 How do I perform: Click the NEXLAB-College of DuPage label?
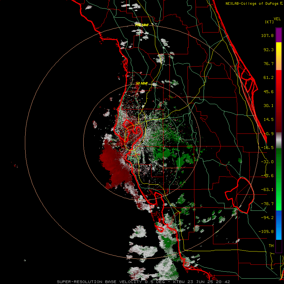(x=252, y=3)
